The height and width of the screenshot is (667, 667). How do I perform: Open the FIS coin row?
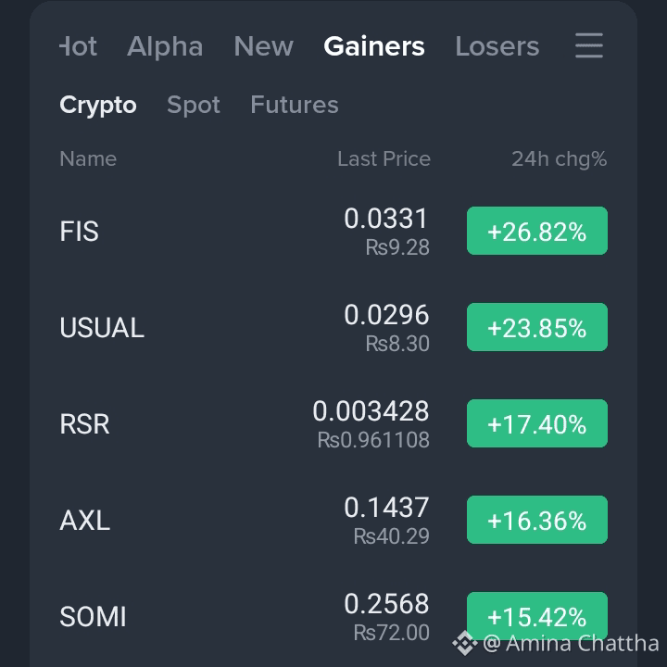333,231
